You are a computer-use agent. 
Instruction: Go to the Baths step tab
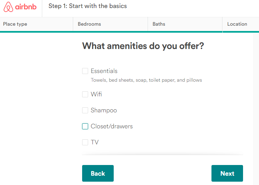159,24
